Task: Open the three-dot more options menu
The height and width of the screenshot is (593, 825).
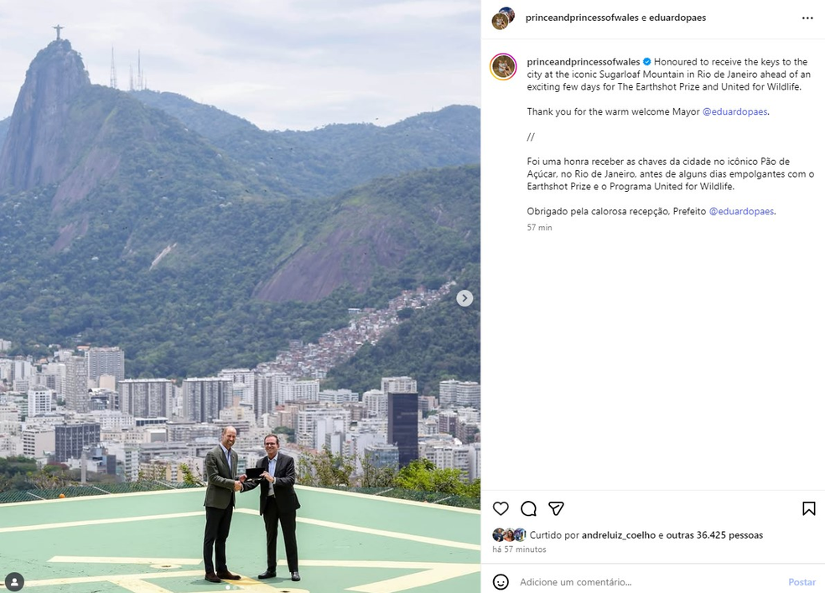Action: click(807, 18)
